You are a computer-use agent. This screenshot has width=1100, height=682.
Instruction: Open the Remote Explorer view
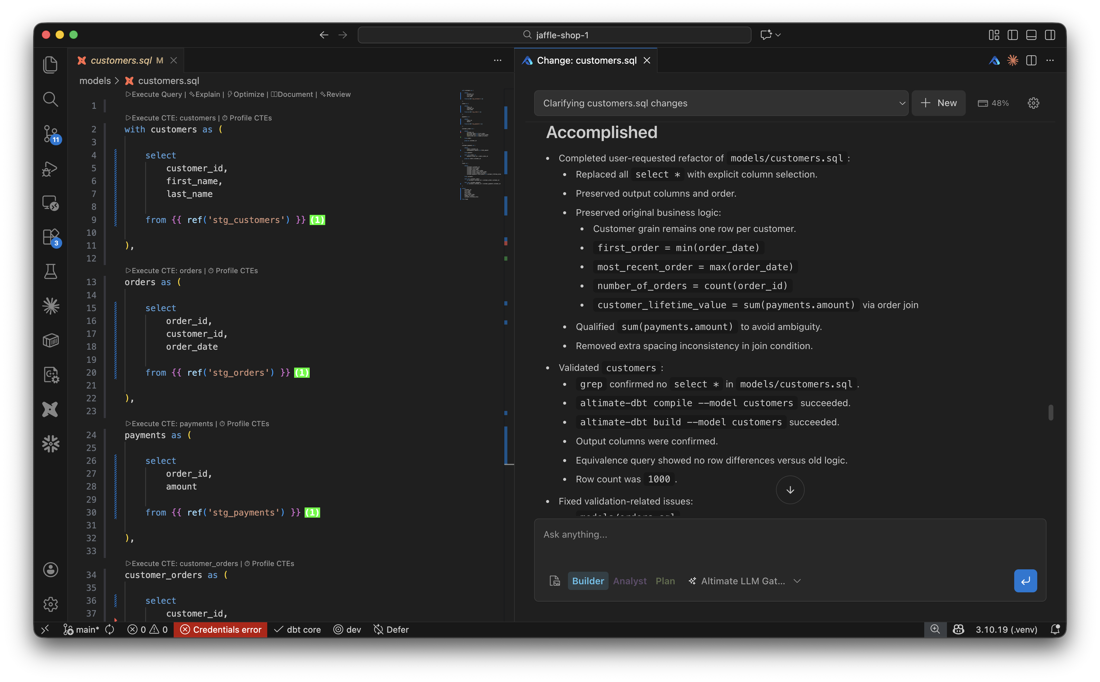pyautogui.click(x=51, y=203)
